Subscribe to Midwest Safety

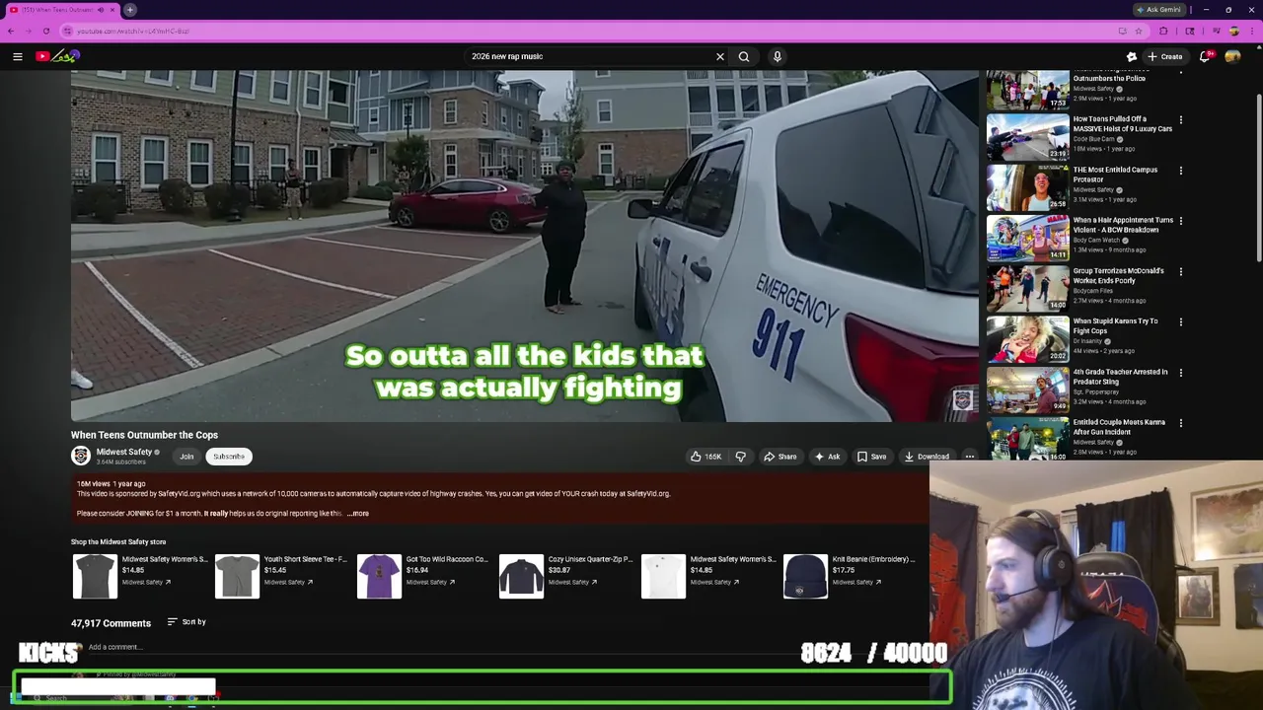tap(229, 457)
